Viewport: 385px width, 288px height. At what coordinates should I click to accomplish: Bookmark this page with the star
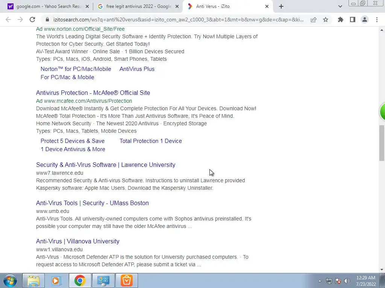[x=326, y=19]
